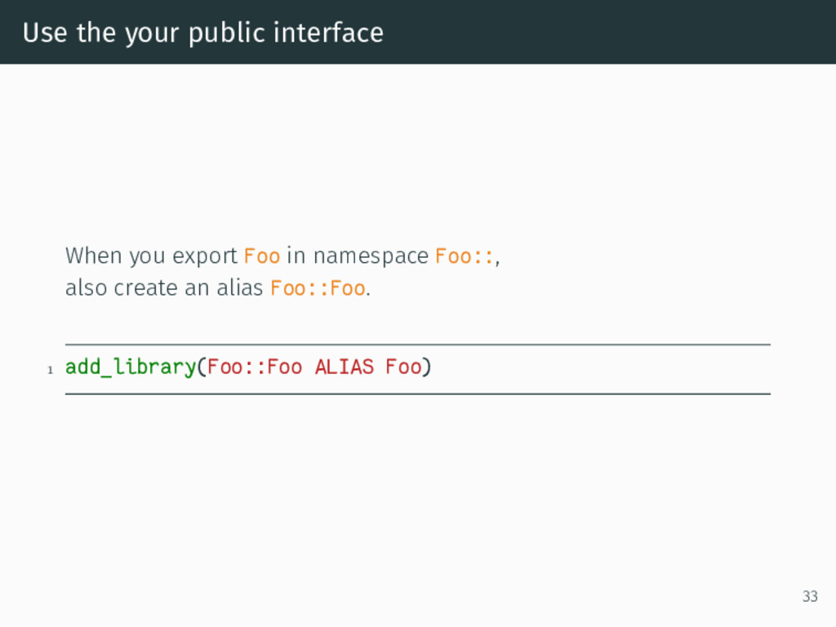Click the words 'When you export'
The height and width of the screenshot is (627, 836).
click(x=151, y=256)
